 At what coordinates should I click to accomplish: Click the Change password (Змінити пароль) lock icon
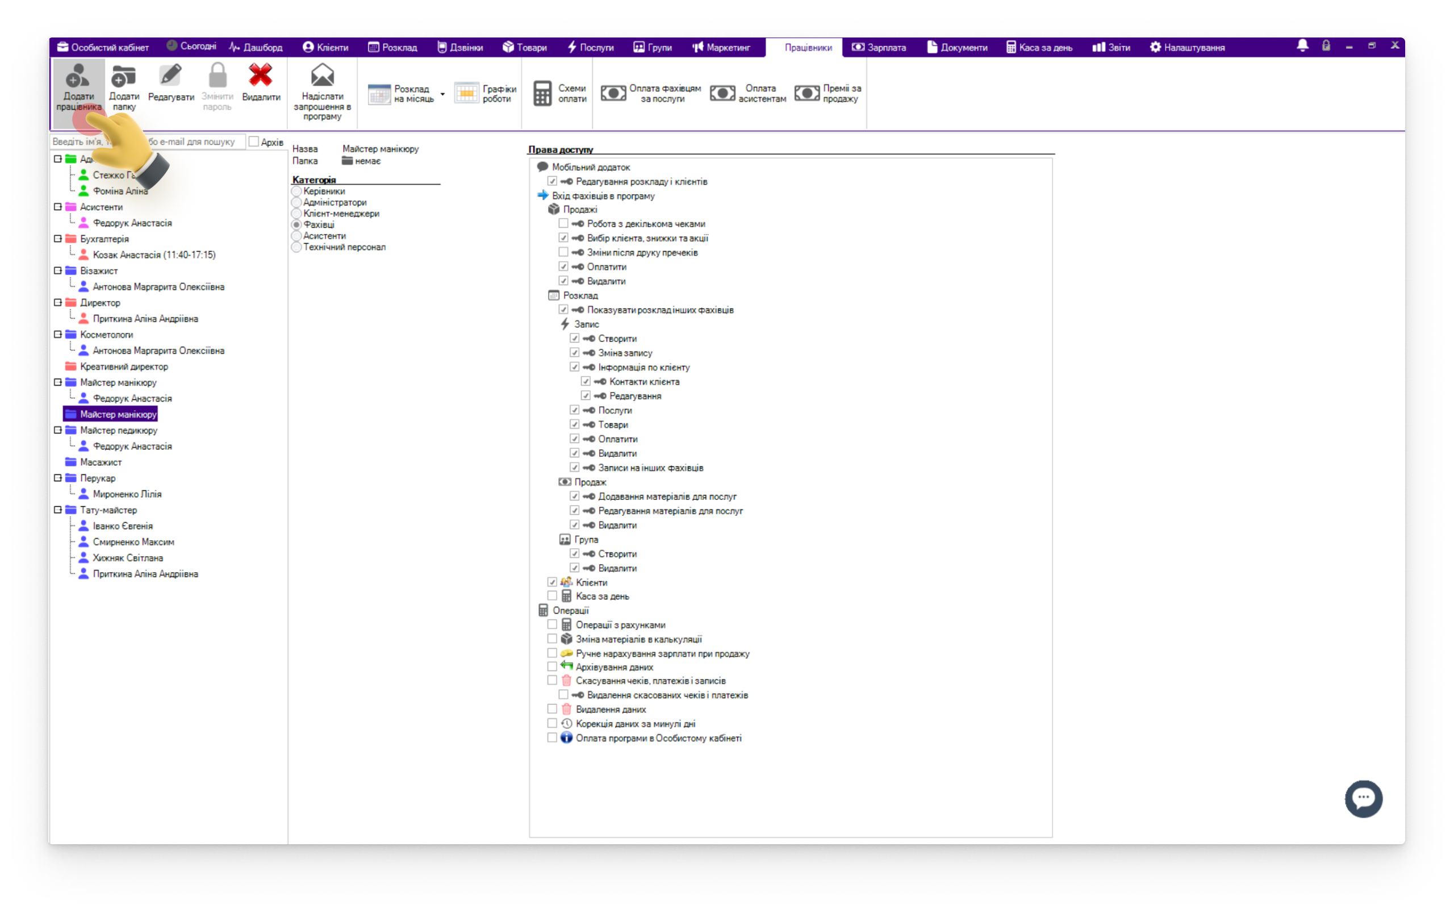tap(218, 76)
